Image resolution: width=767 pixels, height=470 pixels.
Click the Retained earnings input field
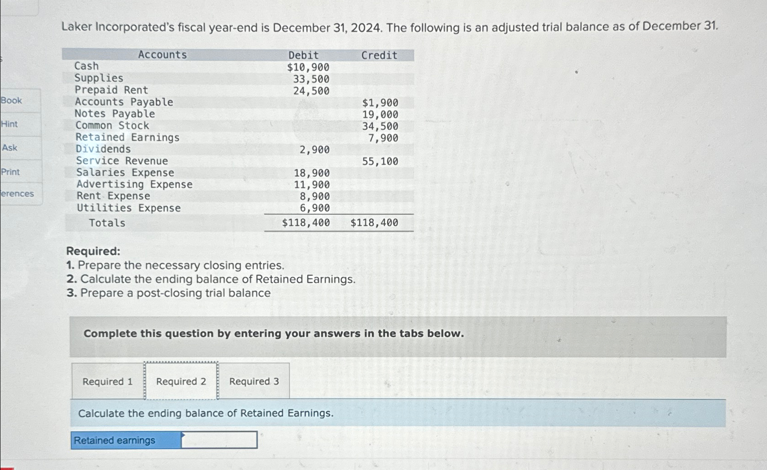219,440
